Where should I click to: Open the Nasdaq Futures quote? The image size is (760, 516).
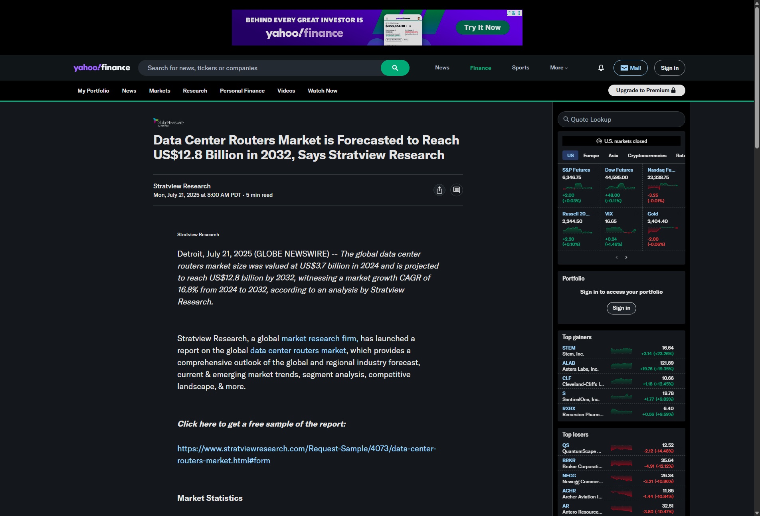pos(661,170)
